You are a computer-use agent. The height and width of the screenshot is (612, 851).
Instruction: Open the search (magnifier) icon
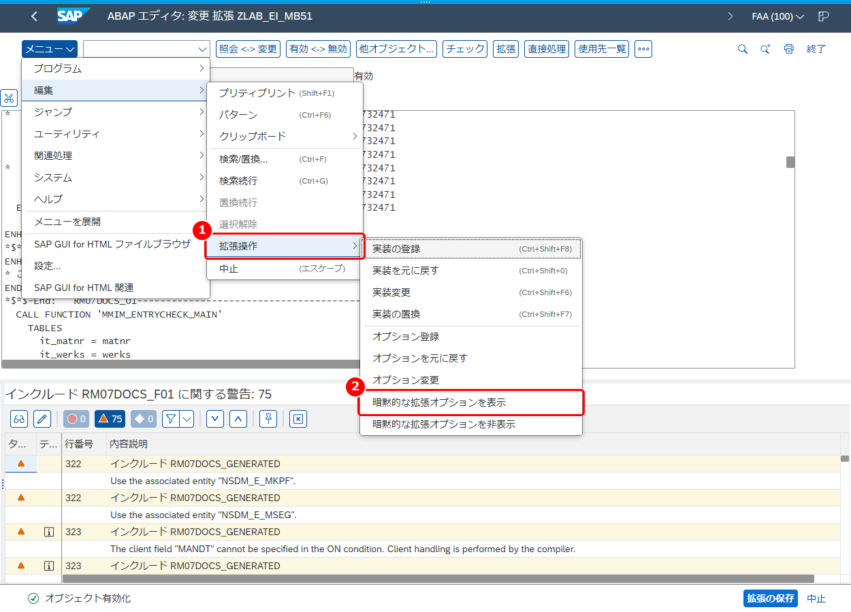pos(743,49)
